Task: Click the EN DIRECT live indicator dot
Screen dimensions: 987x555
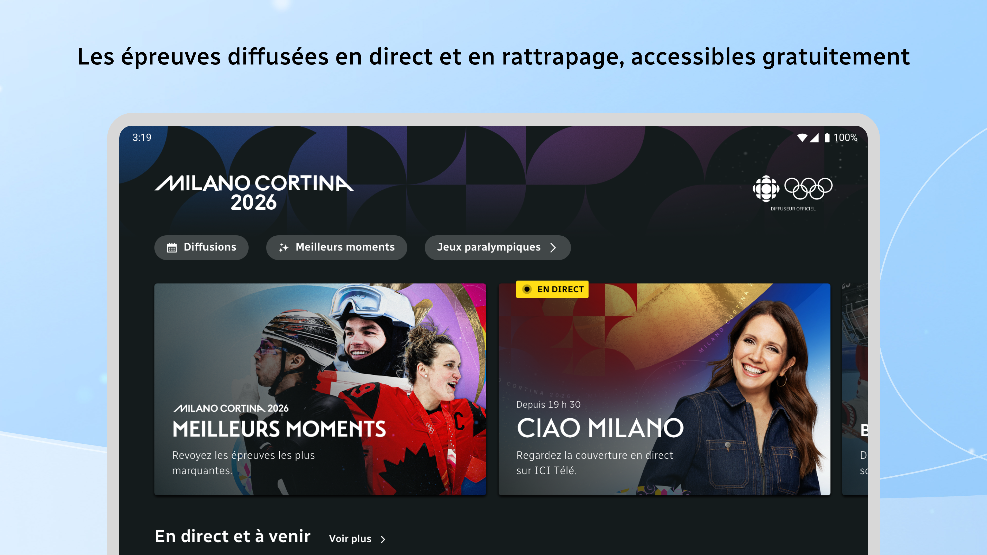Action: click(x=527, y=289)
